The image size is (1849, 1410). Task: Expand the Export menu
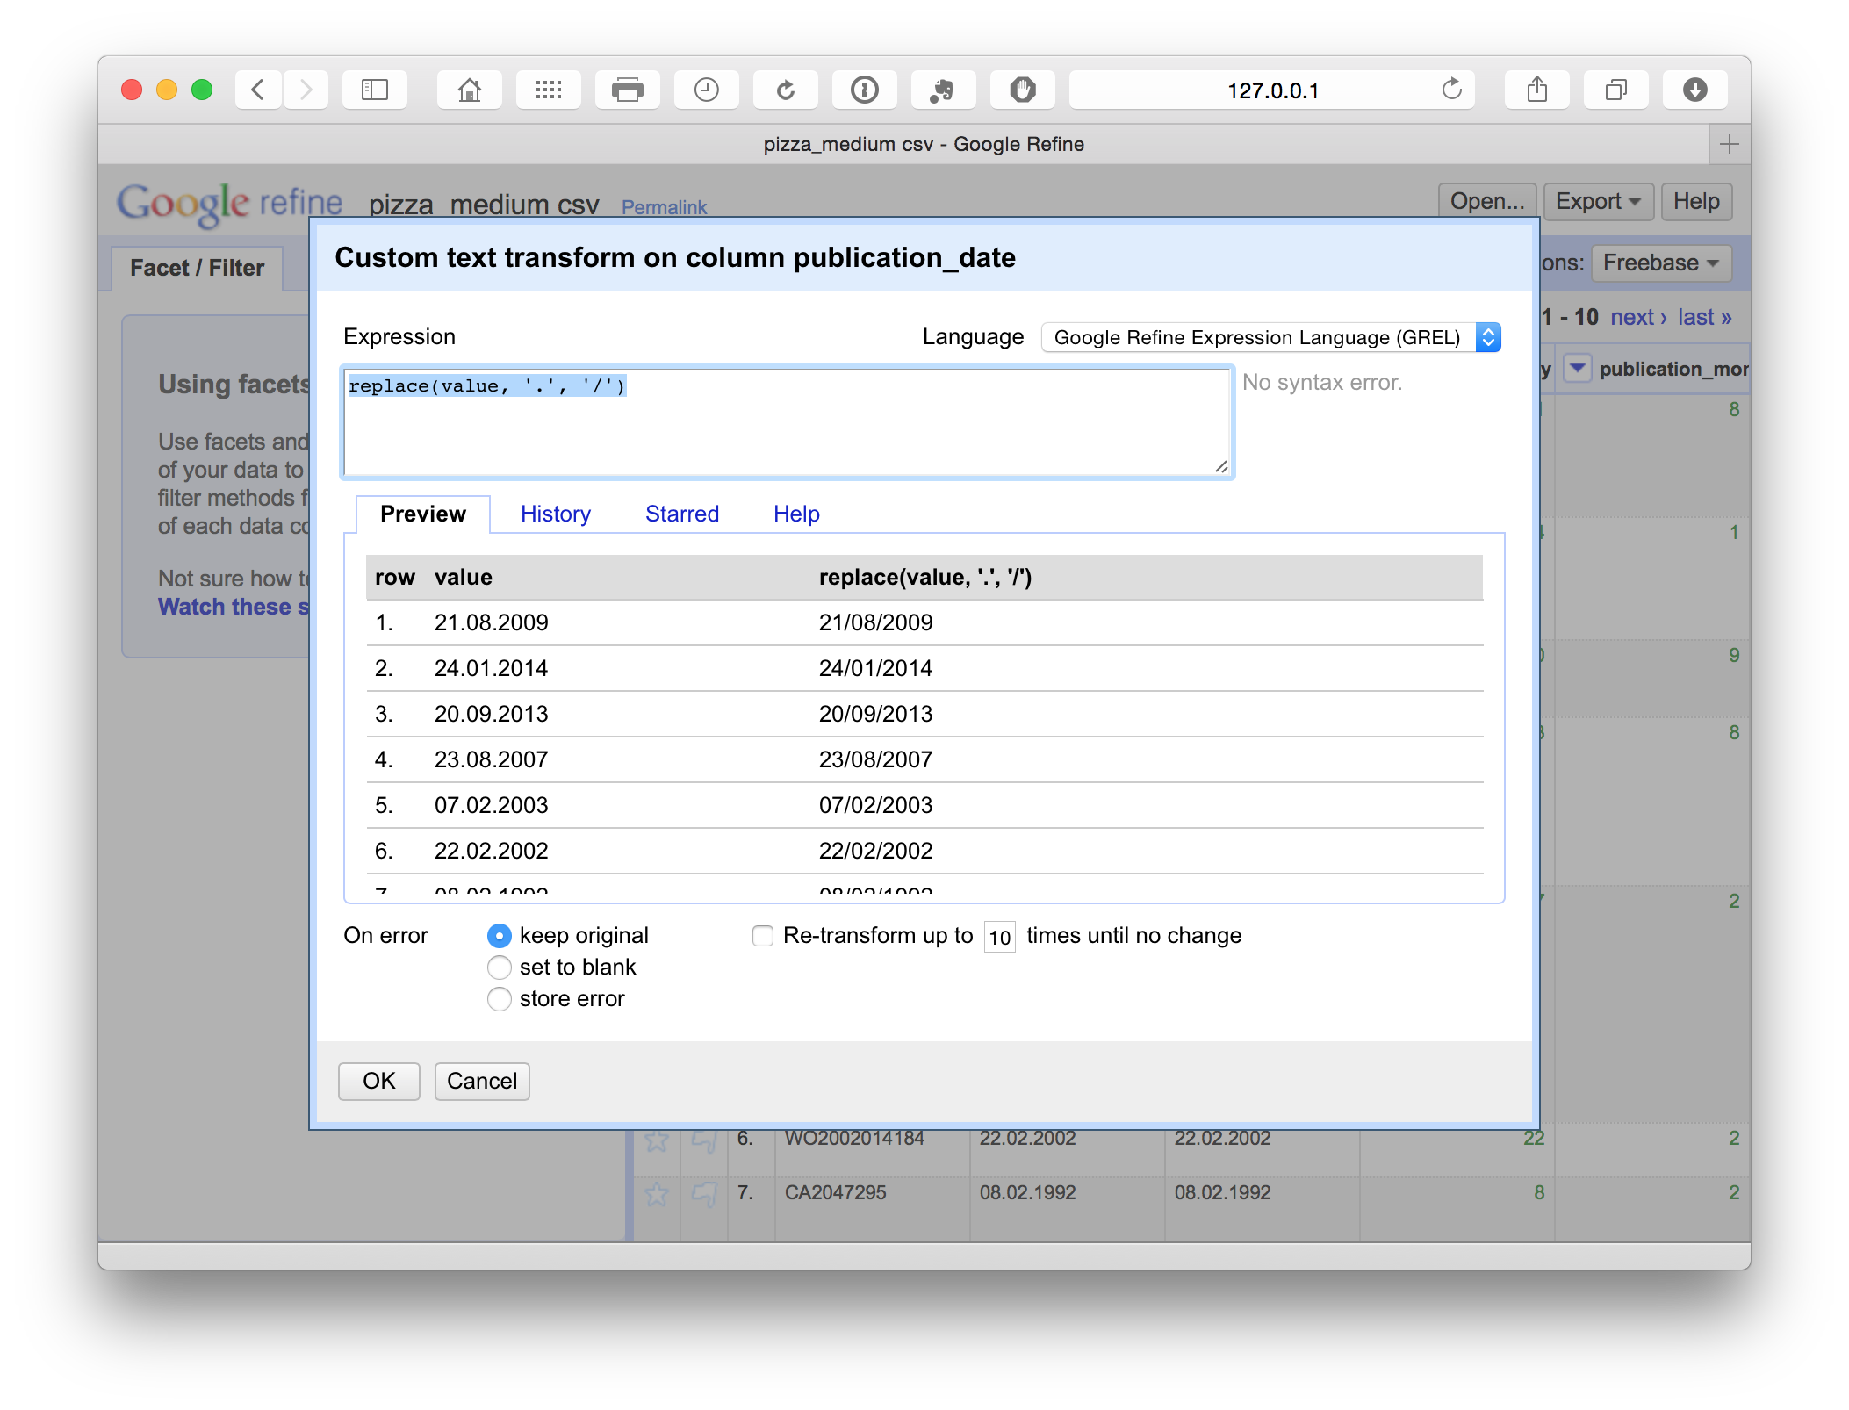pyautogui.click(x=1598, y=202)
